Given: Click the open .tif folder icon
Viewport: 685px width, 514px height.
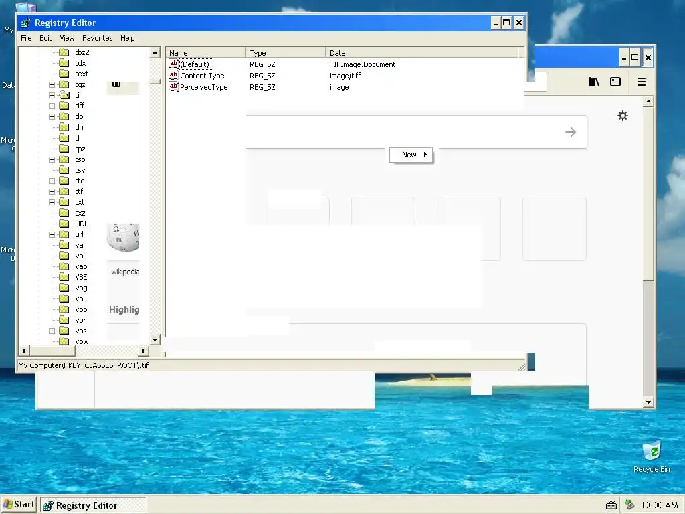Looking at the screenshot, I should tap(64, 95).
